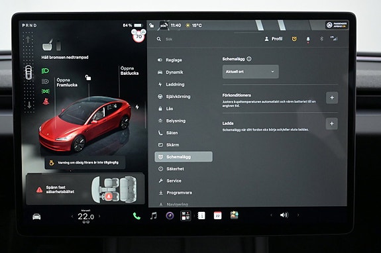The width and height of the screenshot is (381, 253).
Task: Open the music note media app
Action: pos(153,216)
